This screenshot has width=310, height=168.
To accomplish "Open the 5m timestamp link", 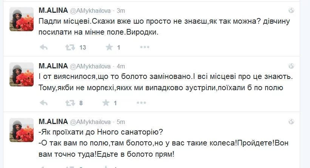I will [x=121, y=121].
